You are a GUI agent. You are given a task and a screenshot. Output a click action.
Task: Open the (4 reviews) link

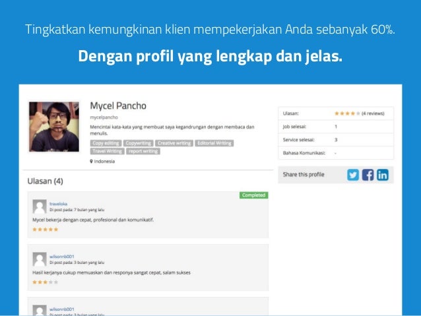373,113
